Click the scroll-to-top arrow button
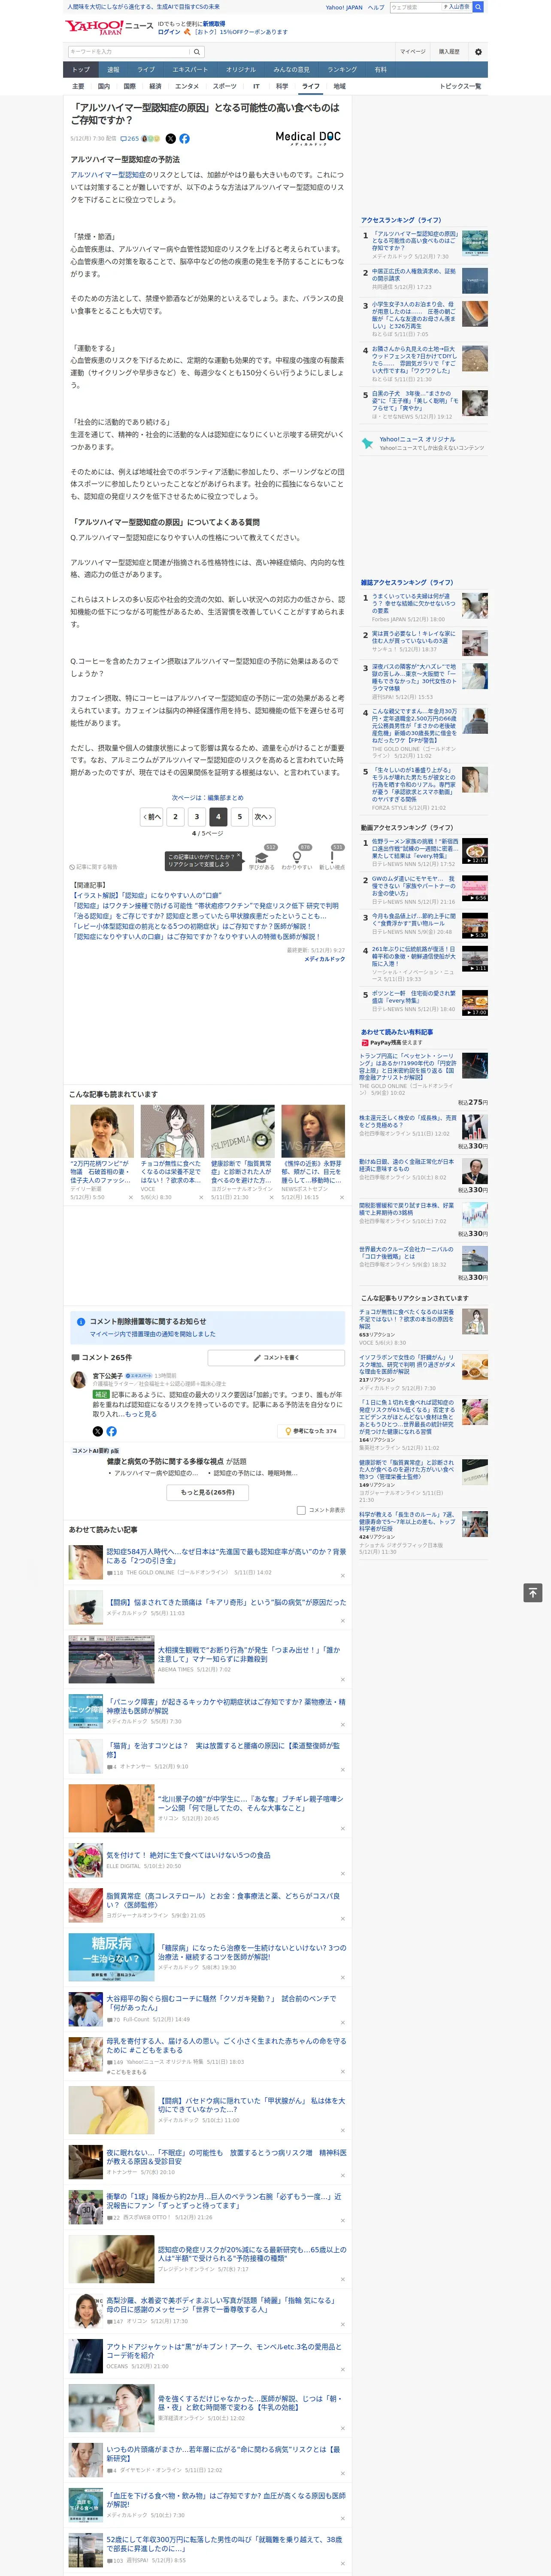Image resolution: width=551 pixels, height=2576 pixels. point(533,1593)
